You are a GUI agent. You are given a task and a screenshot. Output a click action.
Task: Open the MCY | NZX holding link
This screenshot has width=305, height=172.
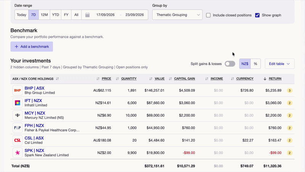35,113
